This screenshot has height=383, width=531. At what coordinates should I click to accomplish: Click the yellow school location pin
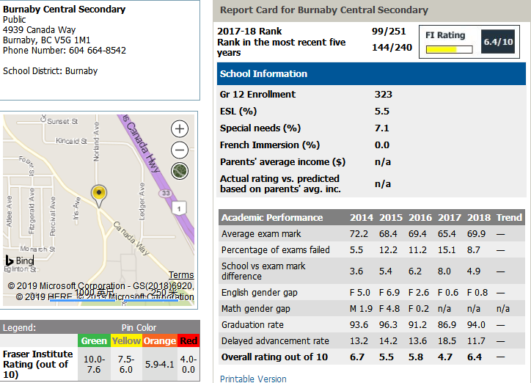coord(99,194)
